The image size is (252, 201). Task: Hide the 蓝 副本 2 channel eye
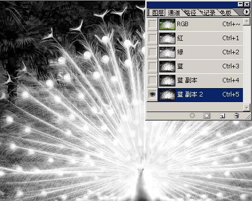tap(152, 94)
